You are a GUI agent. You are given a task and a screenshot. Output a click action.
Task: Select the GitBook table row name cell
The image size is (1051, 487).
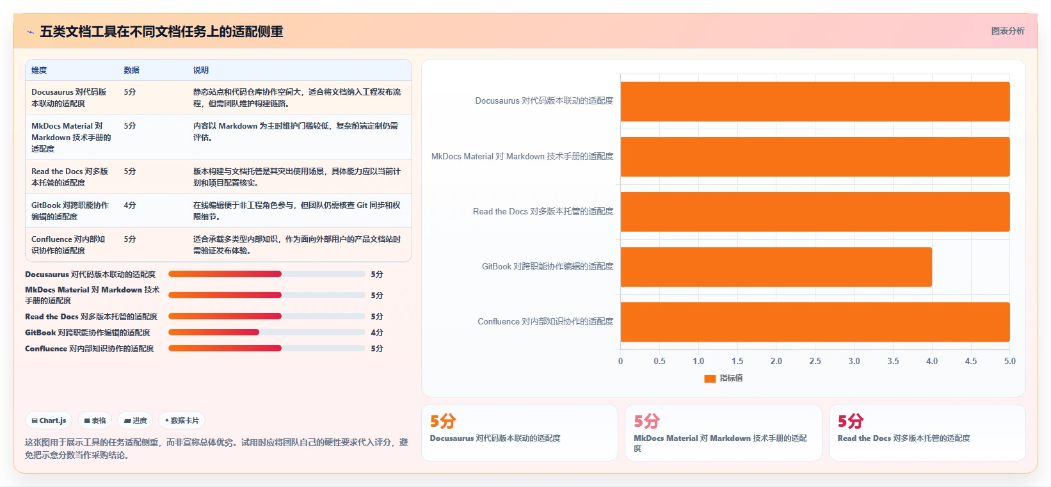pos(70,211)
